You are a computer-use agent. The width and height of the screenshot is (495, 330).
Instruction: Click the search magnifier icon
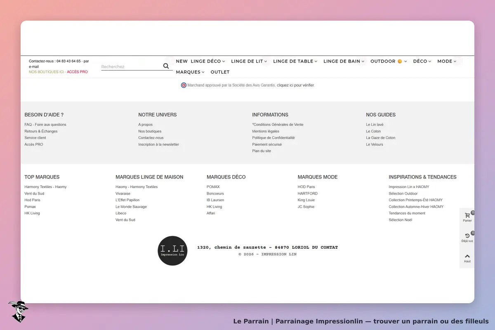tap(166, 66)
